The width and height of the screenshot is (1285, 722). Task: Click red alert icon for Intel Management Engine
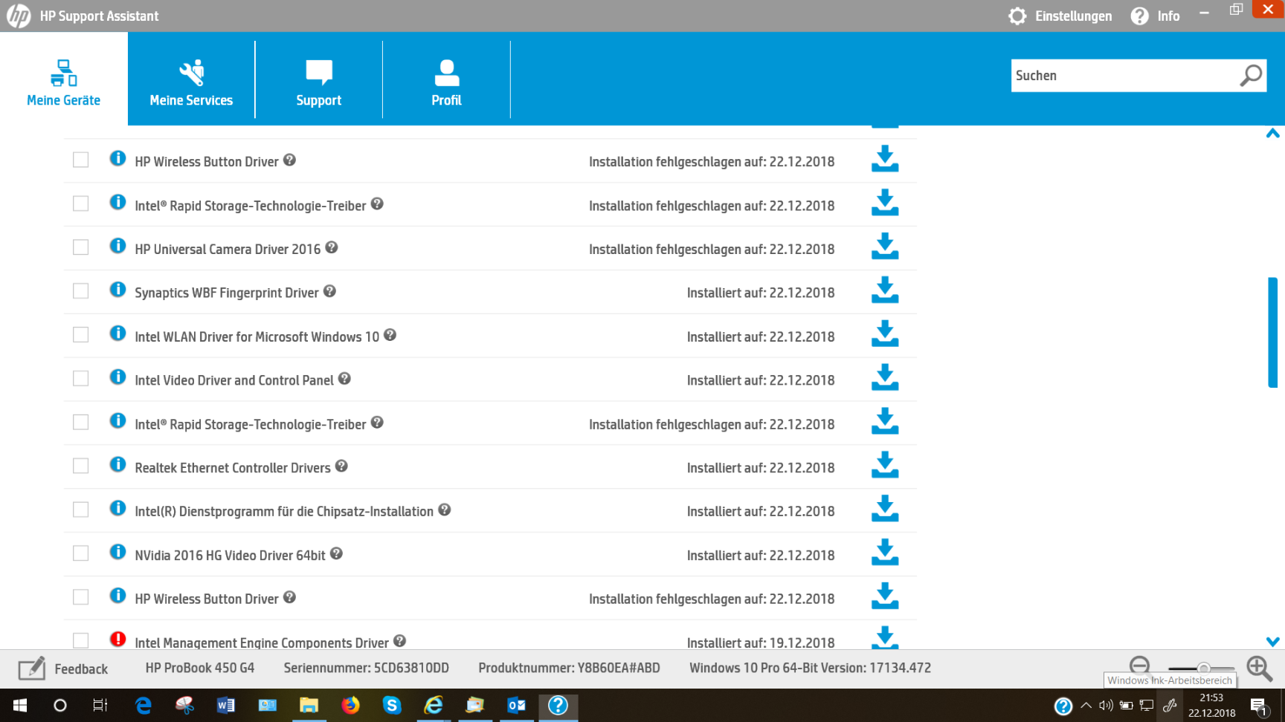point(117,639)
